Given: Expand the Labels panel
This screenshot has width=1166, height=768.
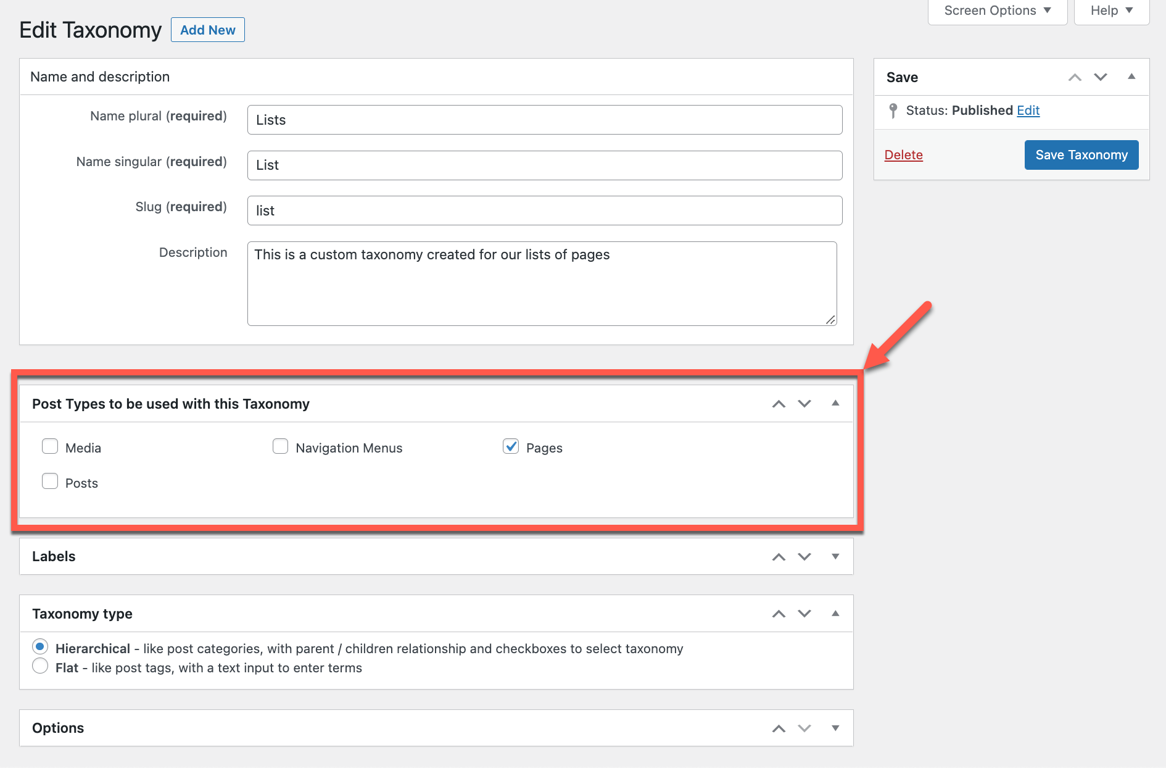Looking at the screenshot, I should coord(835,557).
